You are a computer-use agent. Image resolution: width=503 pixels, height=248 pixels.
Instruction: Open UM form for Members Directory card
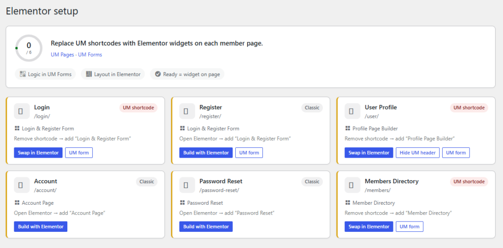[410, 226]
